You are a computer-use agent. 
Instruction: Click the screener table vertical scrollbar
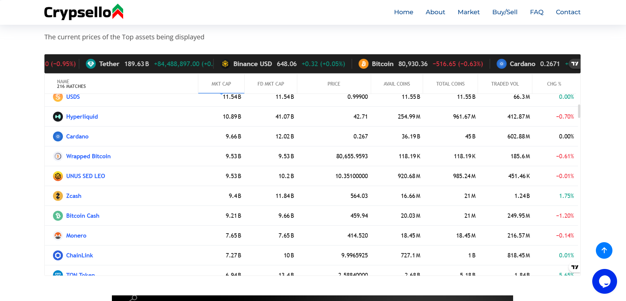(579, 111)
